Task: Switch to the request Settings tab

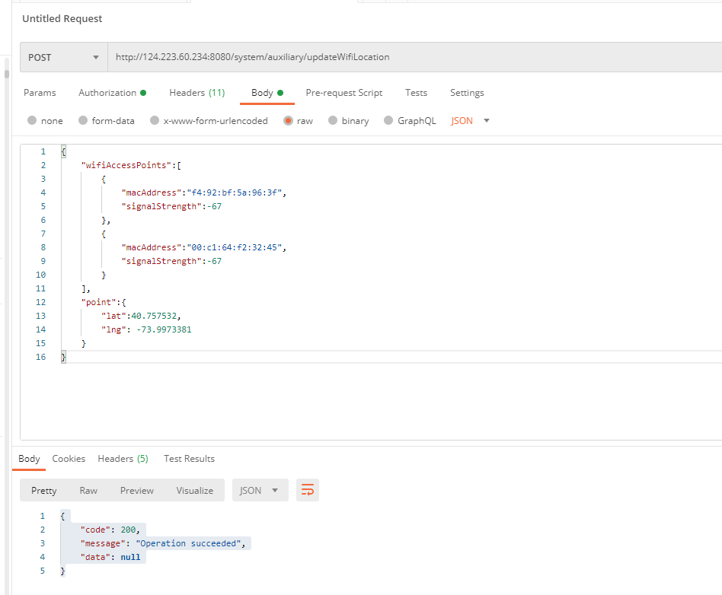Action: click(467, 93)
